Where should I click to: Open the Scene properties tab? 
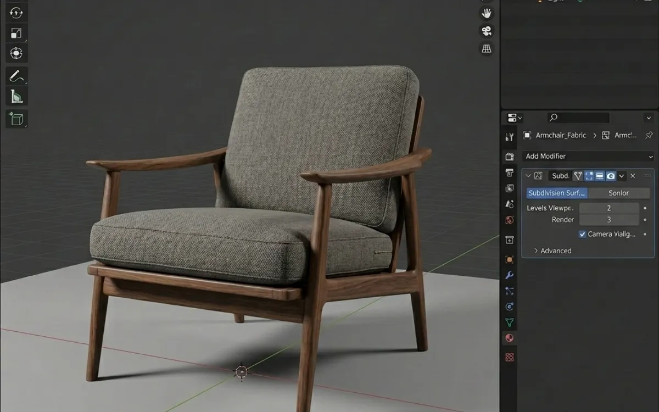(510, 204)
